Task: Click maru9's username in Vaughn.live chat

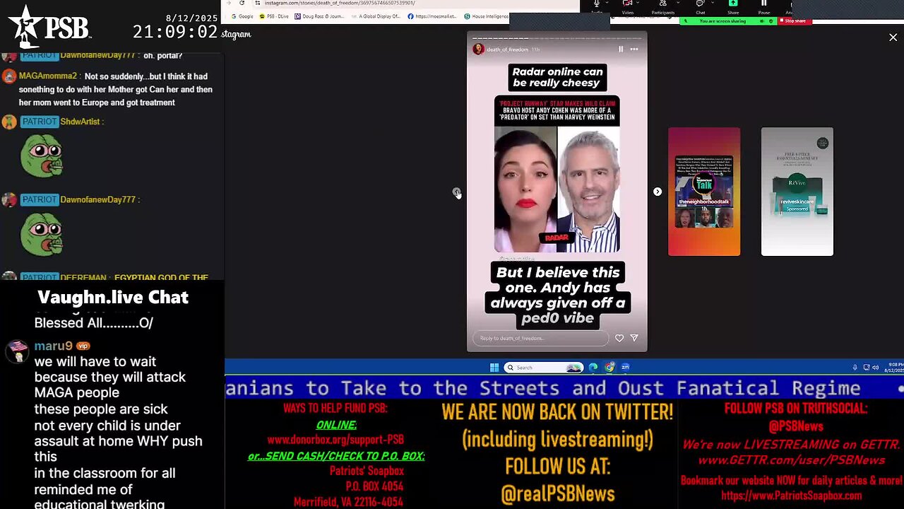Action: [53, 346]
